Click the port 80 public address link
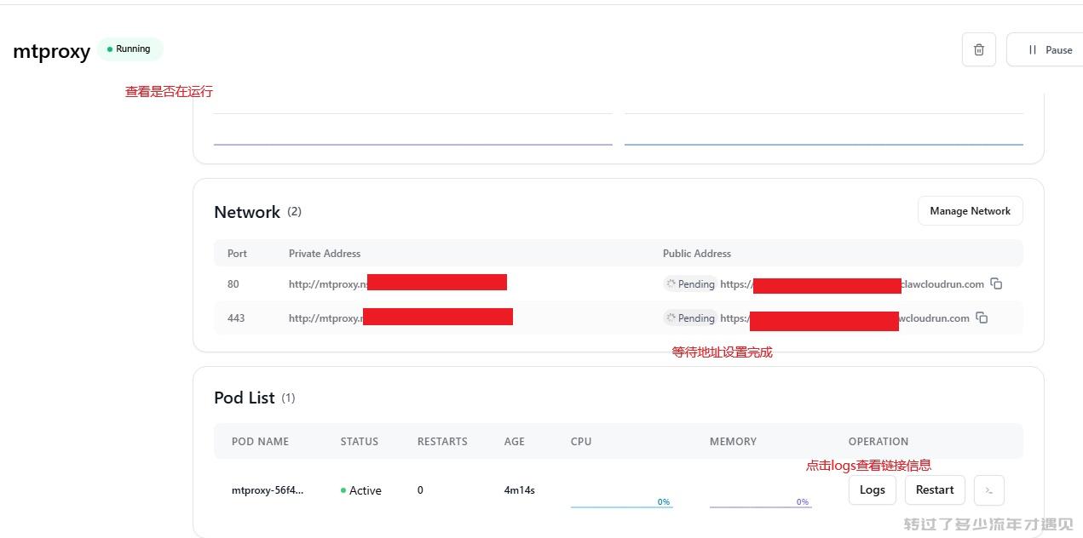Screen dimensions: 1083x538 [852, 284]
